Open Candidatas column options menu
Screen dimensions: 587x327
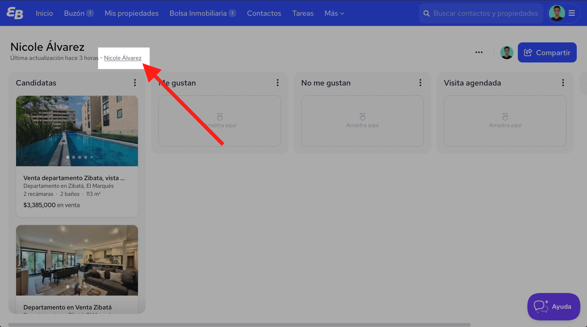tap(135, 83)
